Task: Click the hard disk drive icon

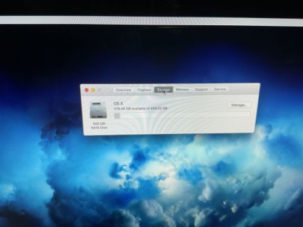Action: coord(98,110)
